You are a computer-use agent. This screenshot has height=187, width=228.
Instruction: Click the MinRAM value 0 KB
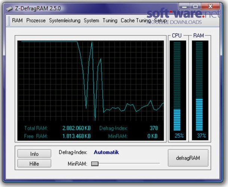(x=152, y=136)
